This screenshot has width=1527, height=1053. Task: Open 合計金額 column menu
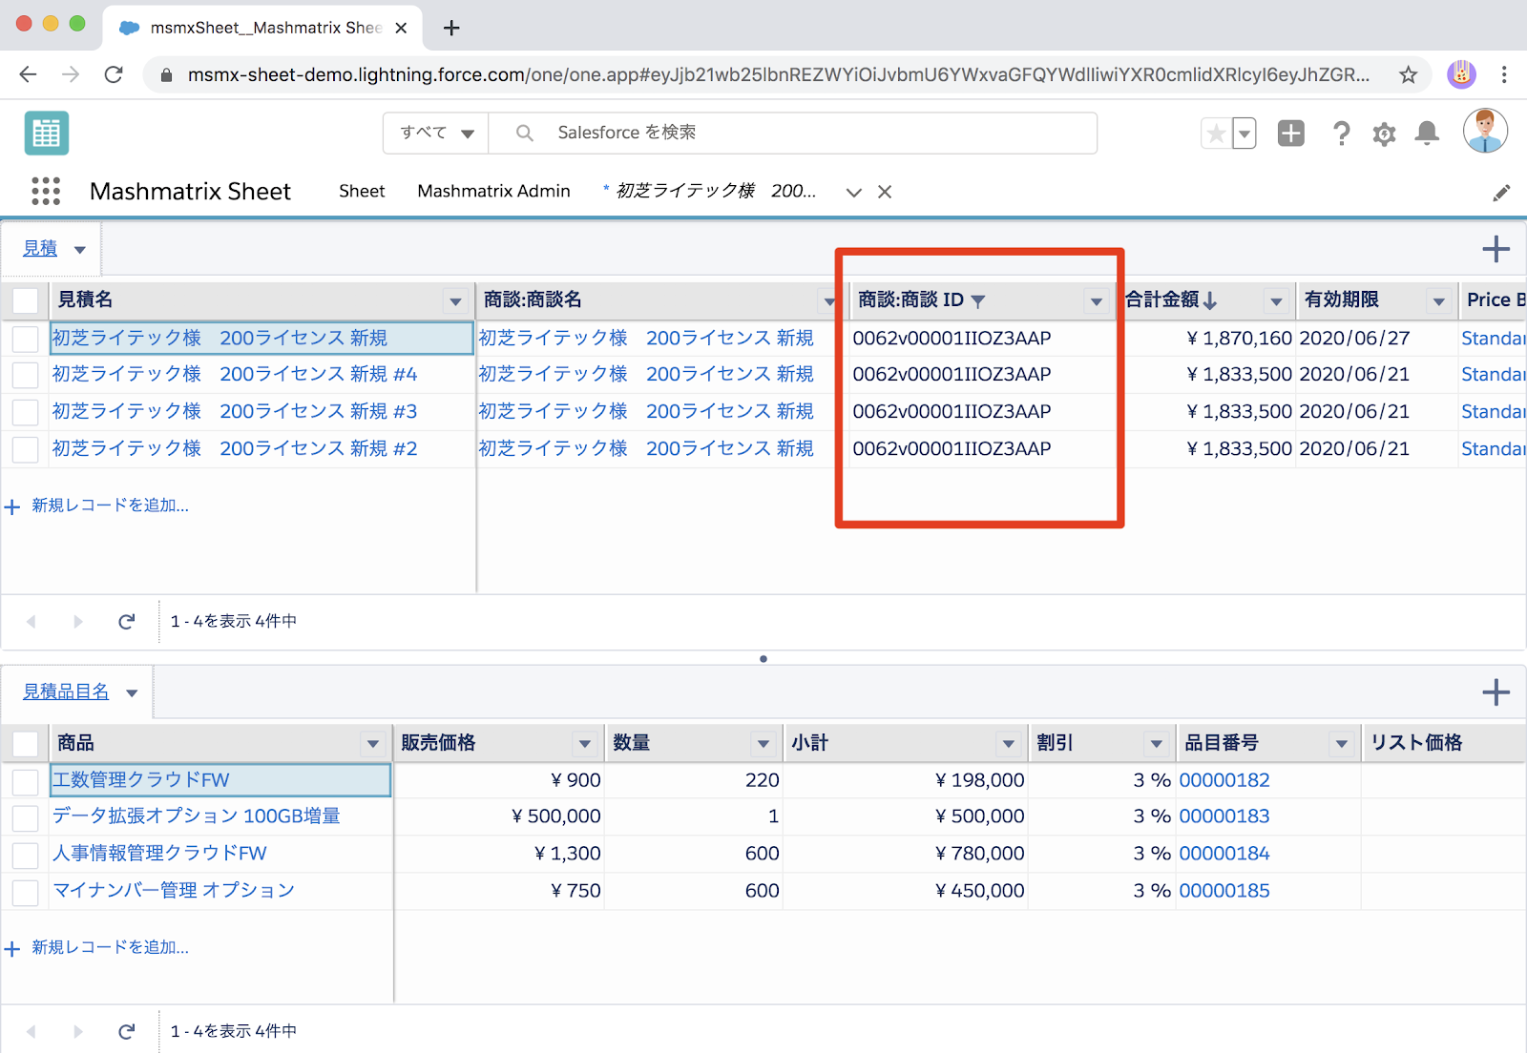1276,301
